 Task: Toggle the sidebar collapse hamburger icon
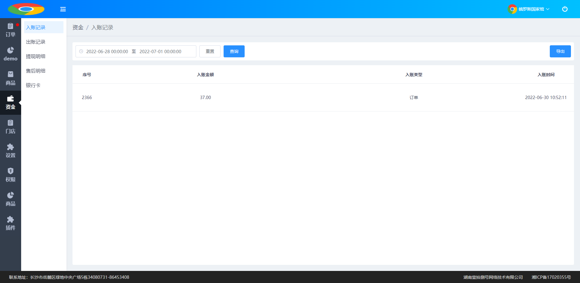click(63, 9)
